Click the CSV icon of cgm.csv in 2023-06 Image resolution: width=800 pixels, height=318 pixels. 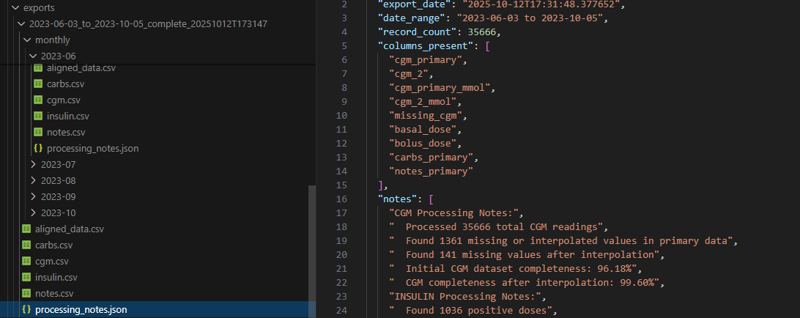click(x=38, y=100)
